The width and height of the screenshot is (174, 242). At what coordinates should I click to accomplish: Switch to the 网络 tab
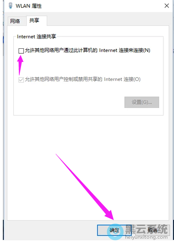pyautogui.click(x=15, y=21)
